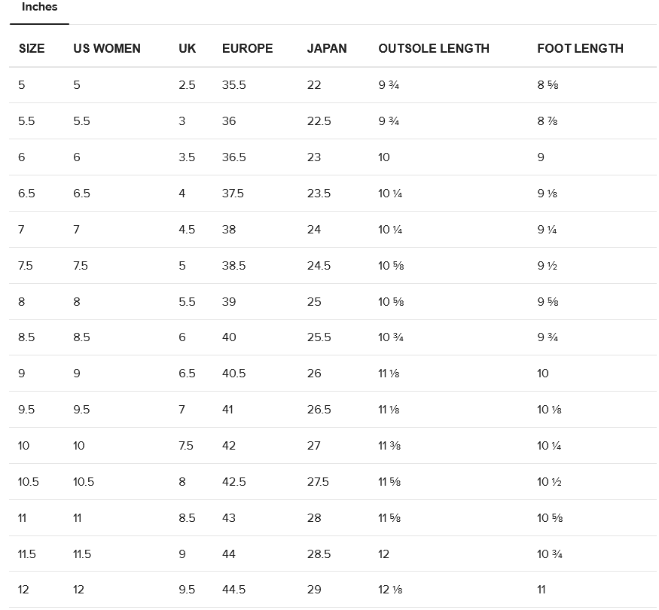Click Japan size 26.5 cell
The height and width of the screenshot is (610, 659).
click(x=319, y=410)
